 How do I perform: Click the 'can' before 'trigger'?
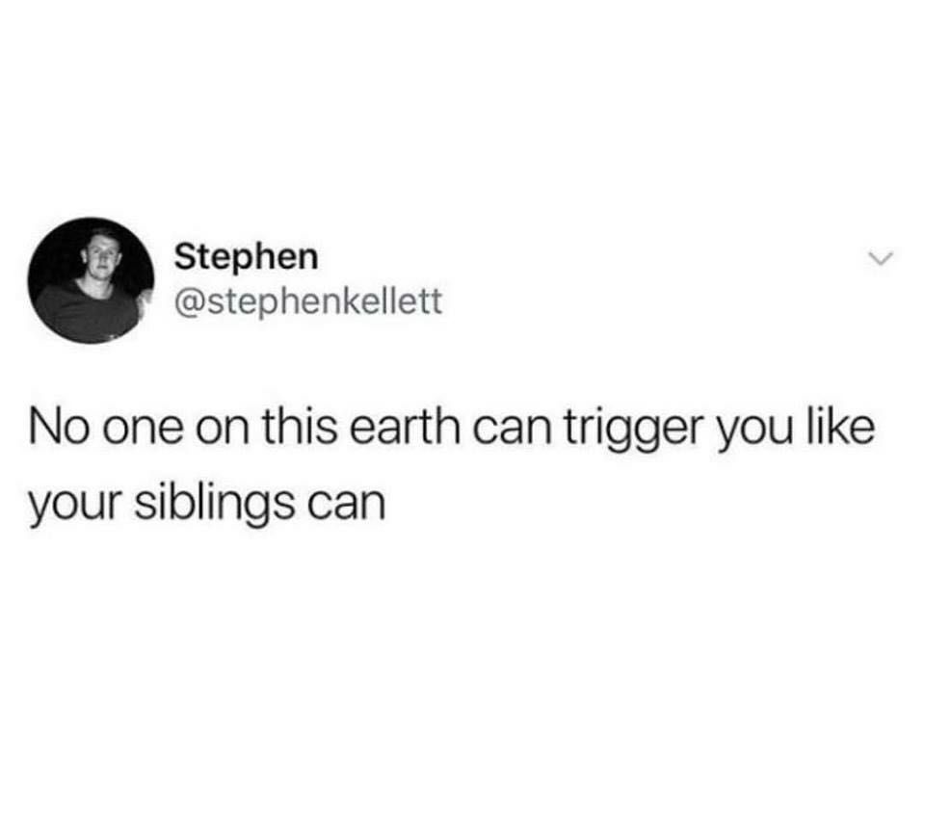click(511, 432)
